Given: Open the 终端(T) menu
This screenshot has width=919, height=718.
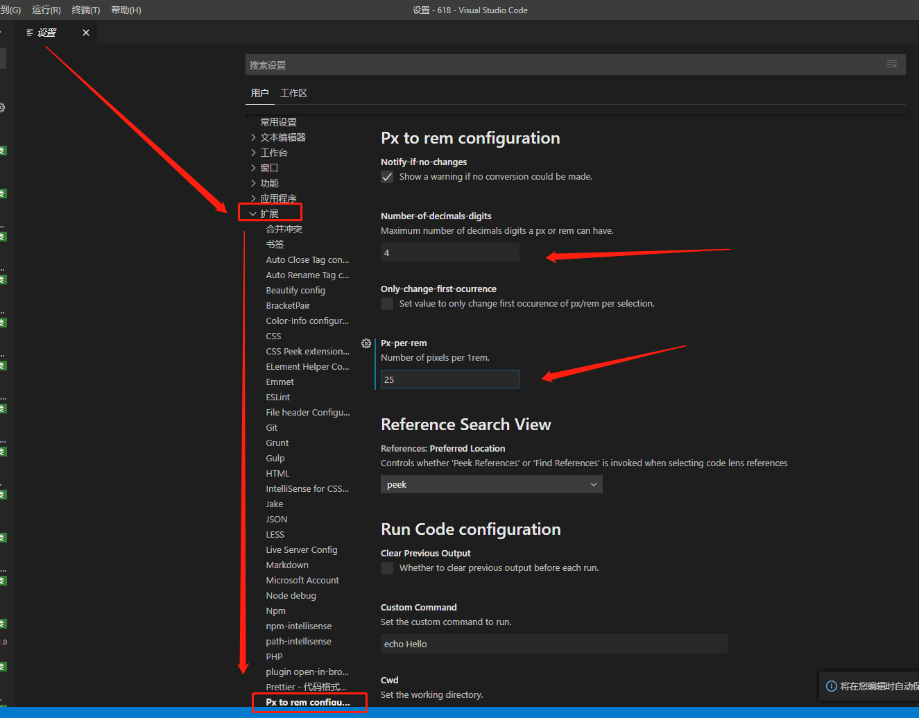Looking at the screenshot, I should click(86, 10).
